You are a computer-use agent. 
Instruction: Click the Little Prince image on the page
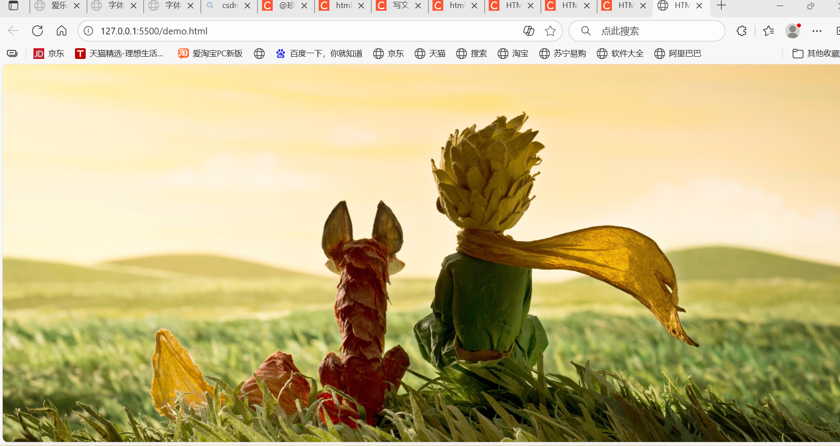pyautogui.click(x=421, y=253)
